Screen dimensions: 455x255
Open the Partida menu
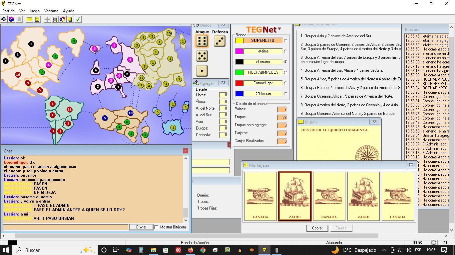pyautogui.click(x=8, y=11)
